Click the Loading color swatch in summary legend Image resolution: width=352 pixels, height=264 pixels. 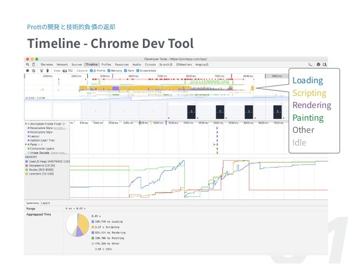click(93, 222)
